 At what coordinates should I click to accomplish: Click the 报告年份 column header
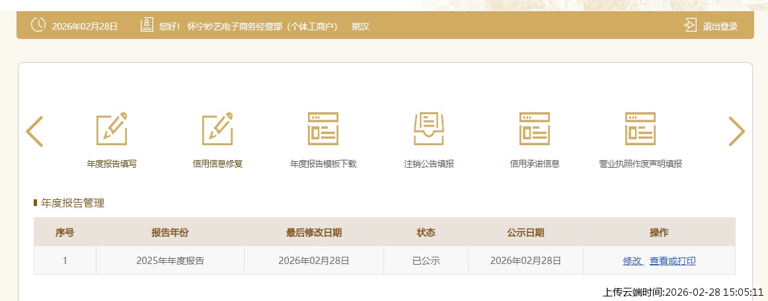(170, 232)
